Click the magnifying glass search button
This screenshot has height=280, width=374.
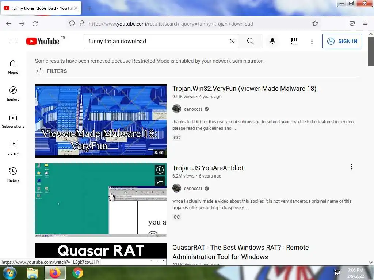(251, 41)
